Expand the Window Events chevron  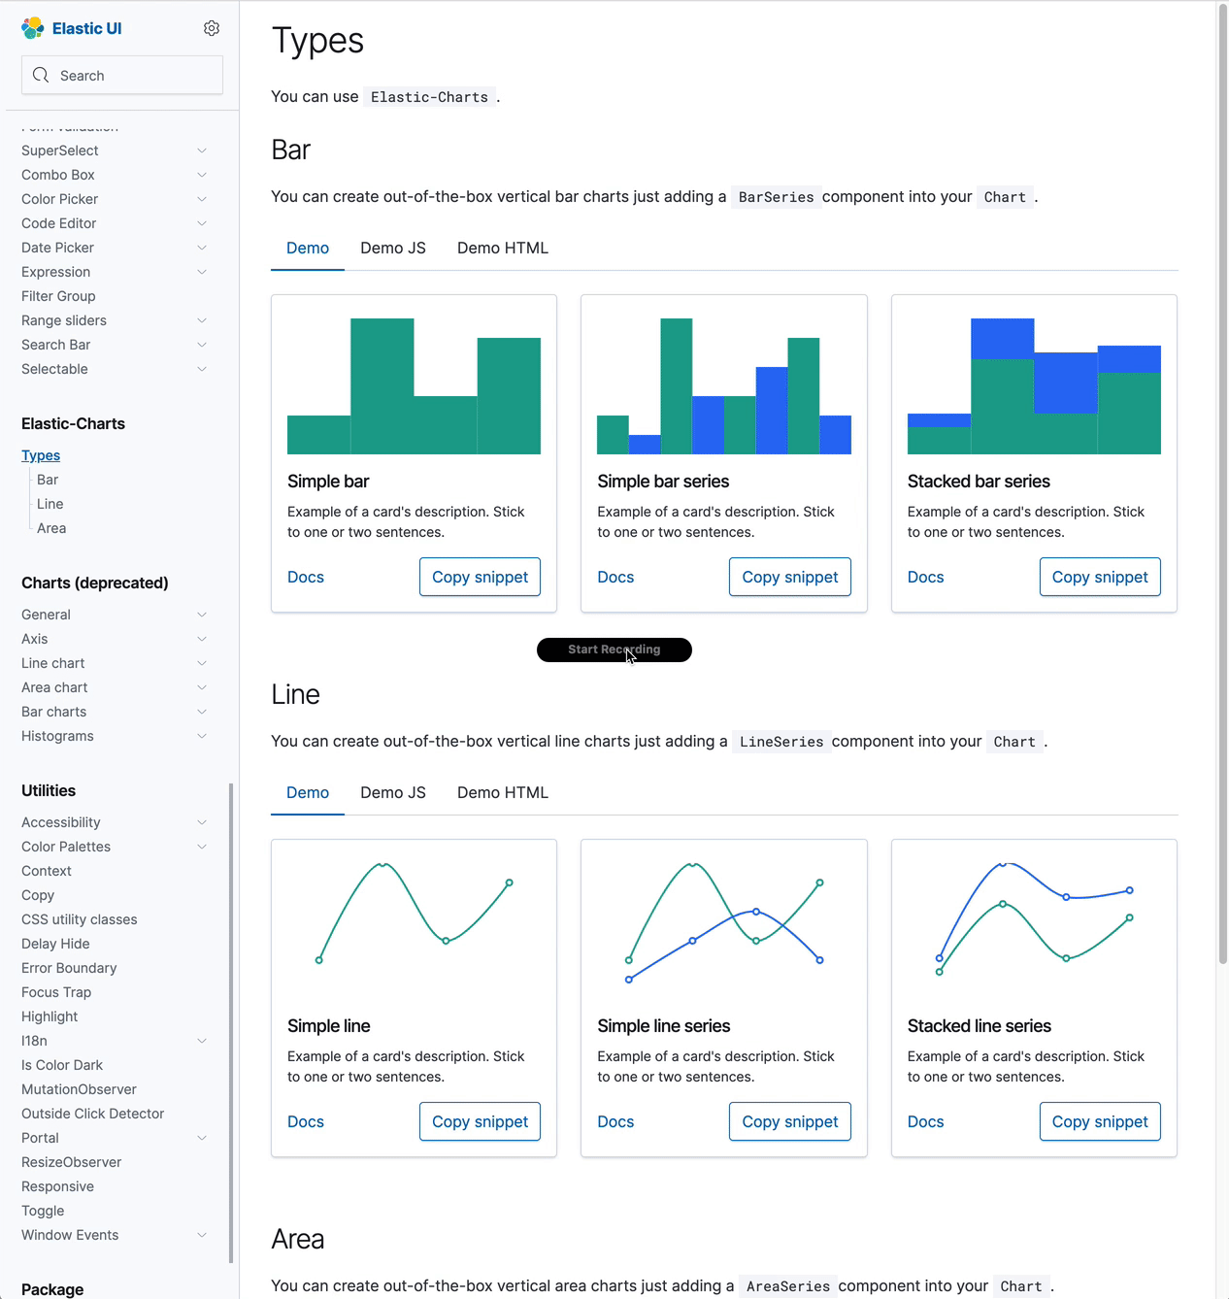(x=202, y=1235)
